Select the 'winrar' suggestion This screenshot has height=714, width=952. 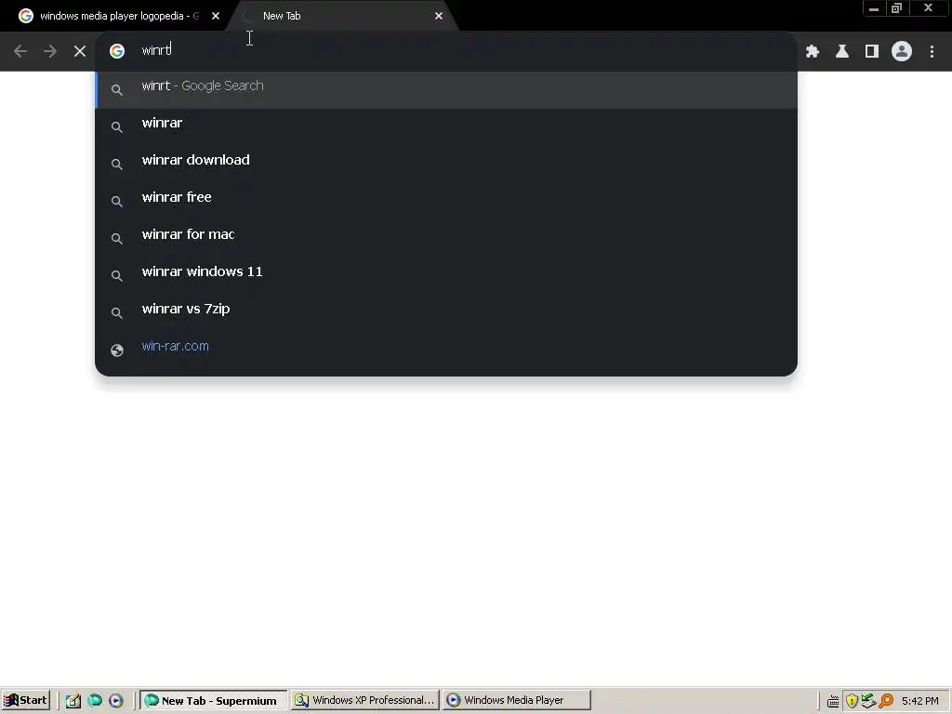(446, 126)
